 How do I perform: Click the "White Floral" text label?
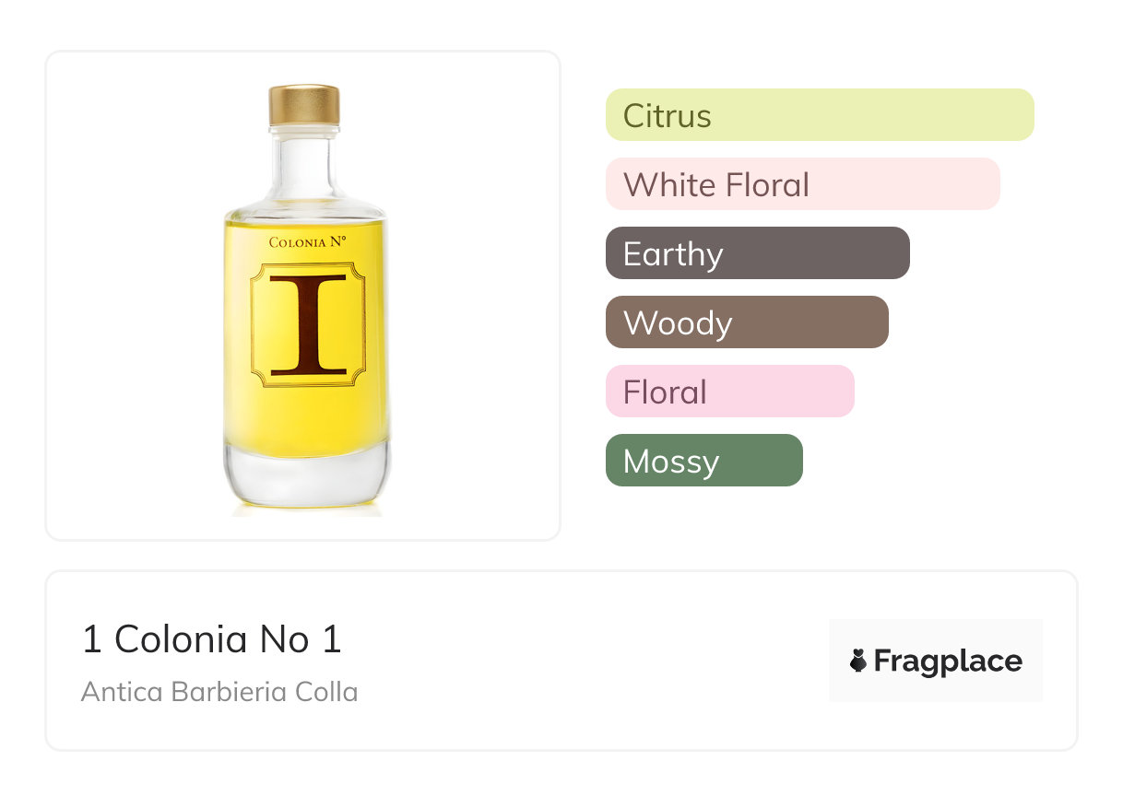[x=715, y=184]
